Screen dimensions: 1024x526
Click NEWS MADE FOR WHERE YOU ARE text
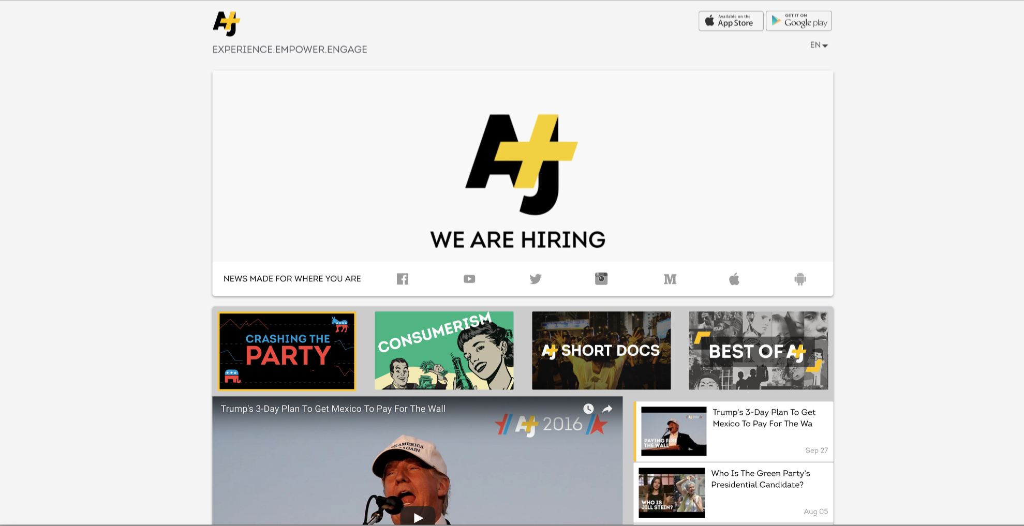[x=292, y=279]
